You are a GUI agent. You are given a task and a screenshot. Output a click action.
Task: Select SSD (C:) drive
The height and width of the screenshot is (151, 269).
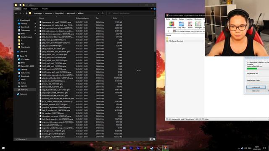[x=24, y=86]
